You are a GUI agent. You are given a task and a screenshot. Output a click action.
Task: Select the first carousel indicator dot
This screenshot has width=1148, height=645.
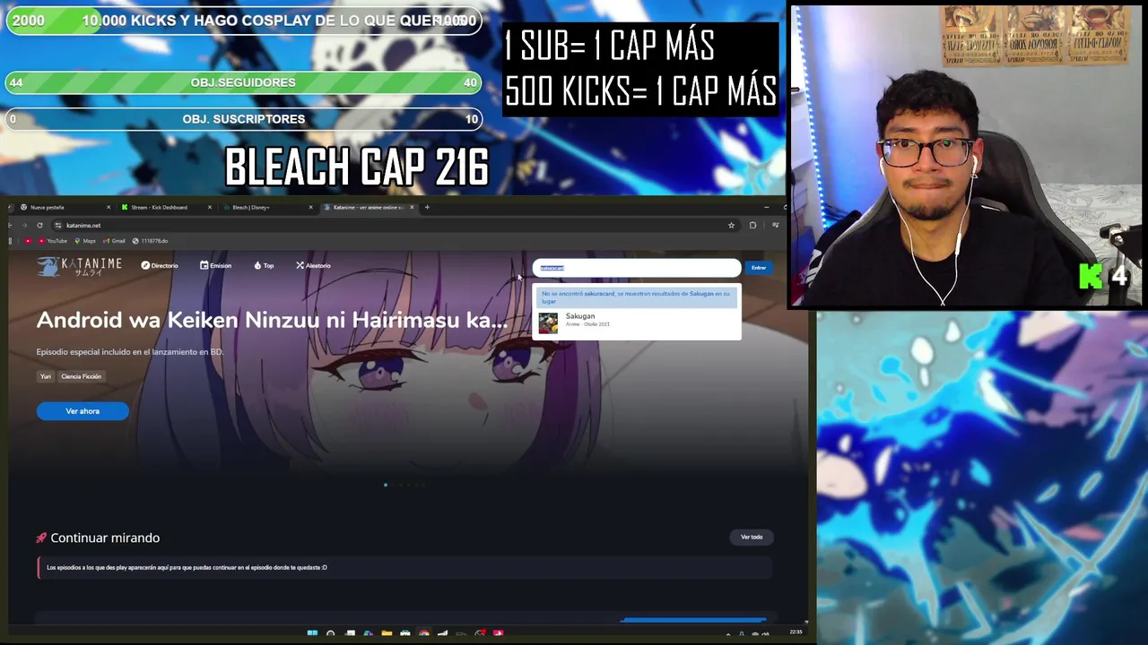click(x=386, y=485)
